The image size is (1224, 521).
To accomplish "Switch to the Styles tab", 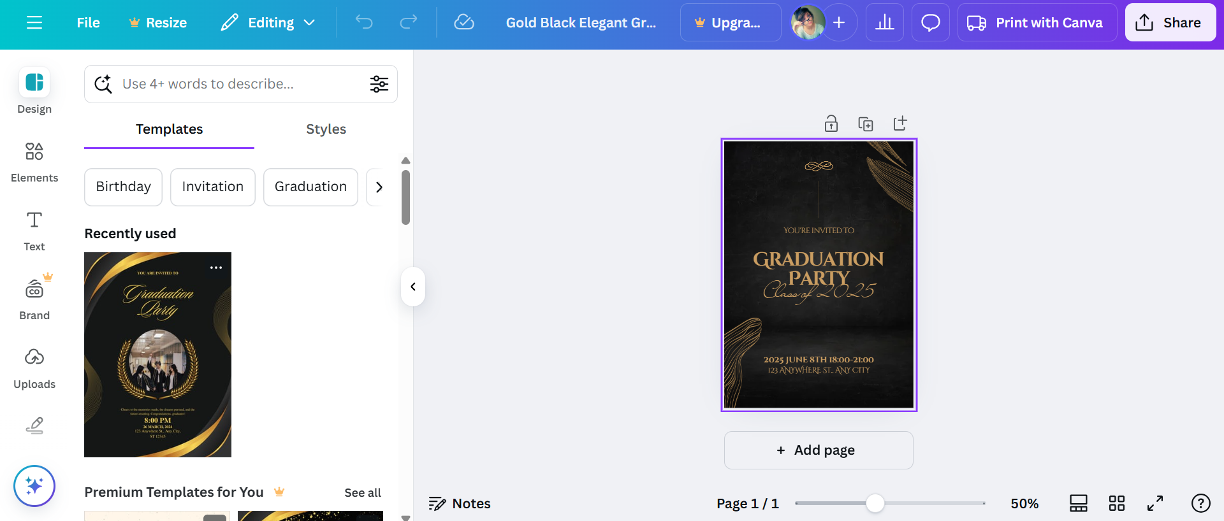I will pos(326,129).
